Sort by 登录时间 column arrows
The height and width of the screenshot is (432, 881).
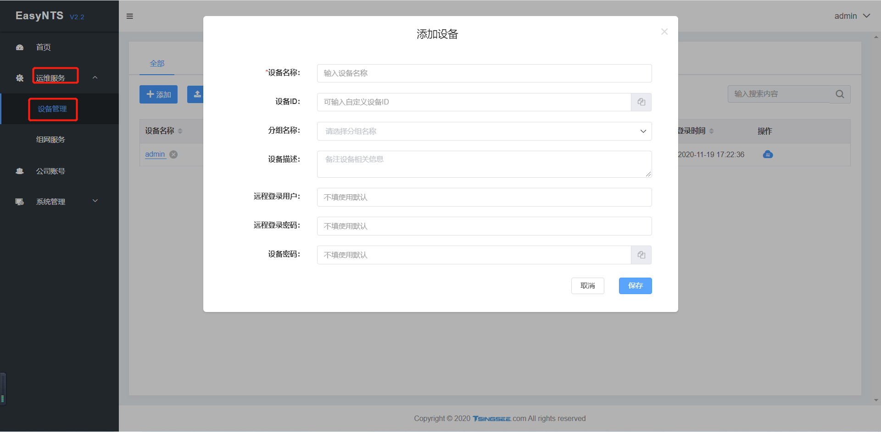pyautogui.click(x=711, y=131)
